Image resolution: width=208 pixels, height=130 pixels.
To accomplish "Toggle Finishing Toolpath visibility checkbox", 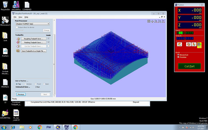I will (x=49, y=42).
